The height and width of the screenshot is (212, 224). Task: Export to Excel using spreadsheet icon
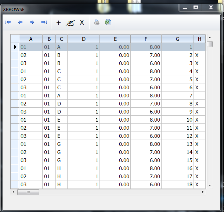coord(108,22)
